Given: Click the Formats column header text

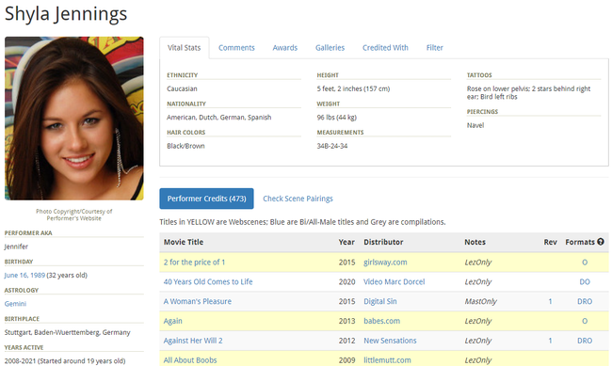Looking at the screenshot, I should pos(580,242).
